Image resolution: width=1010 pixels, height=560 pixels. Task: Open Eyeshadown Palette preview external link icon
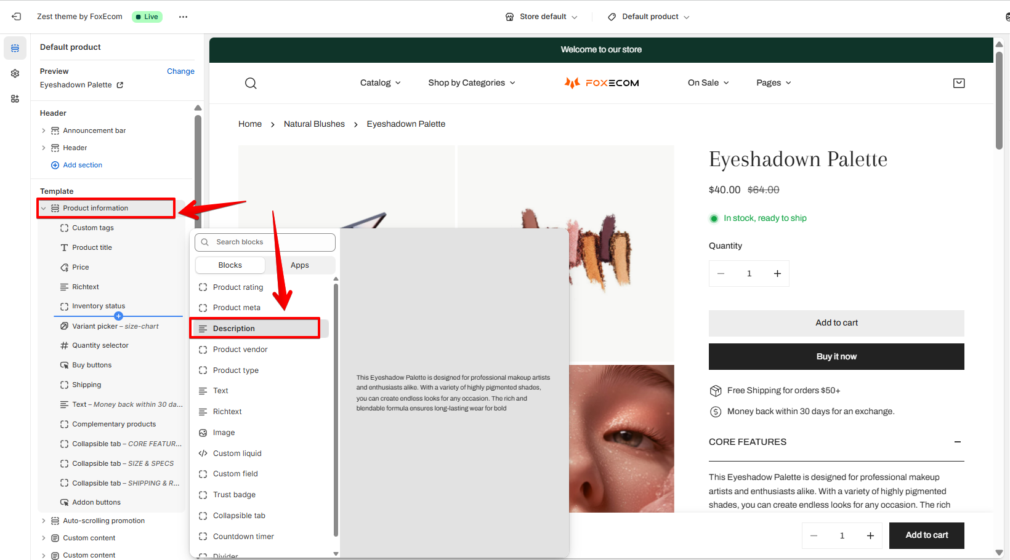coord(119,85)
